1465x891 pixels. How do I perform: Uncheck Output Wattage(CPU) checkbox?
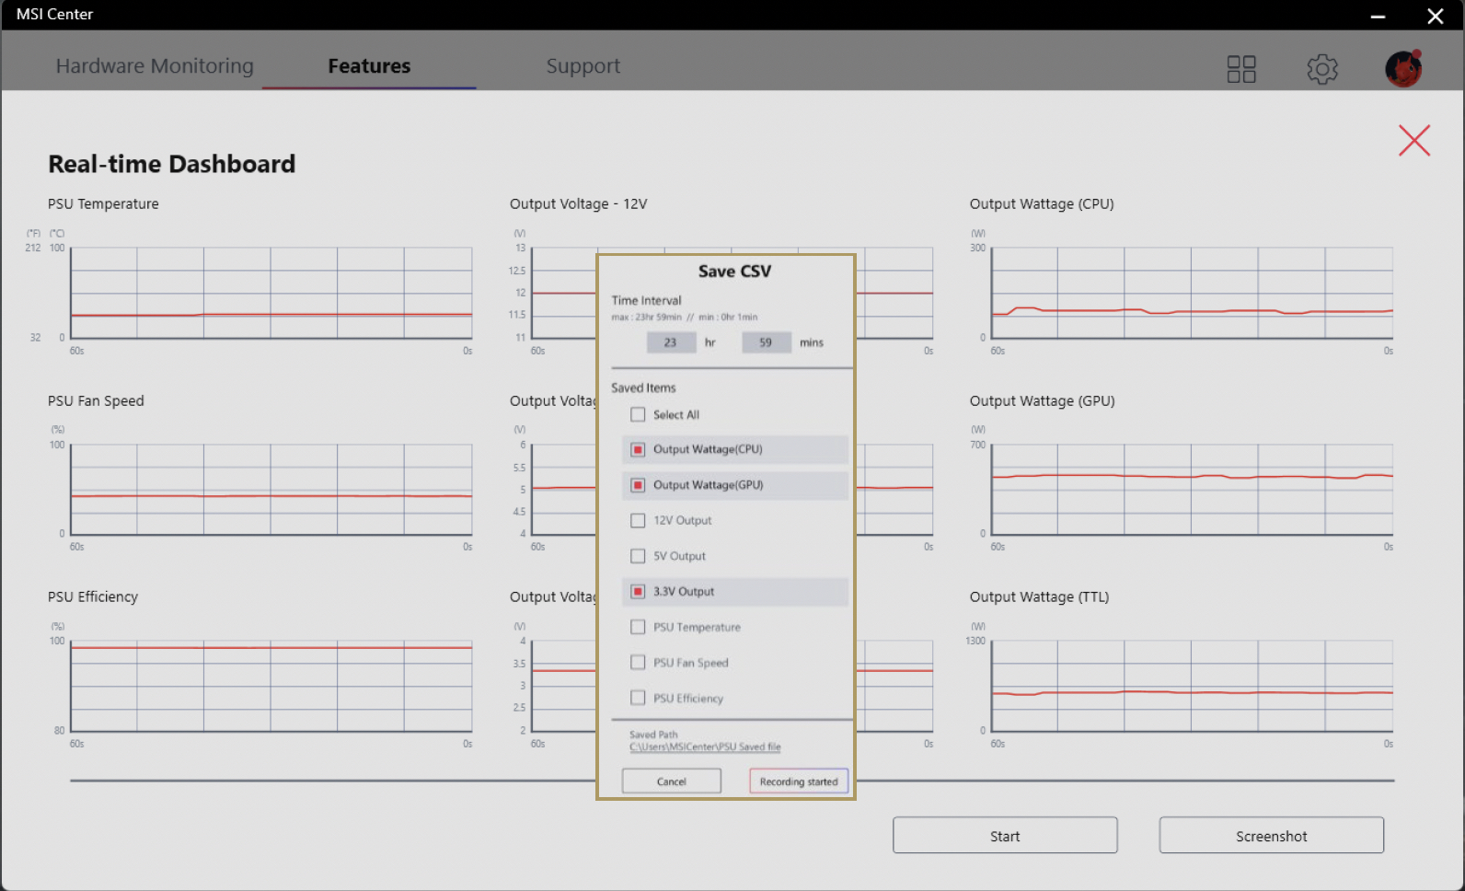click(x=638, y=450)
